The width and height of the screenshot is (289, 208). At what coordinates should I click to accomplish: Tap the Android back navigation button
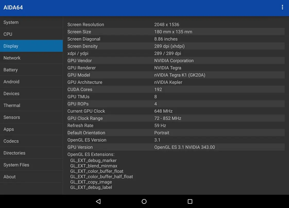pyautogui.click(x=98, y=201)
